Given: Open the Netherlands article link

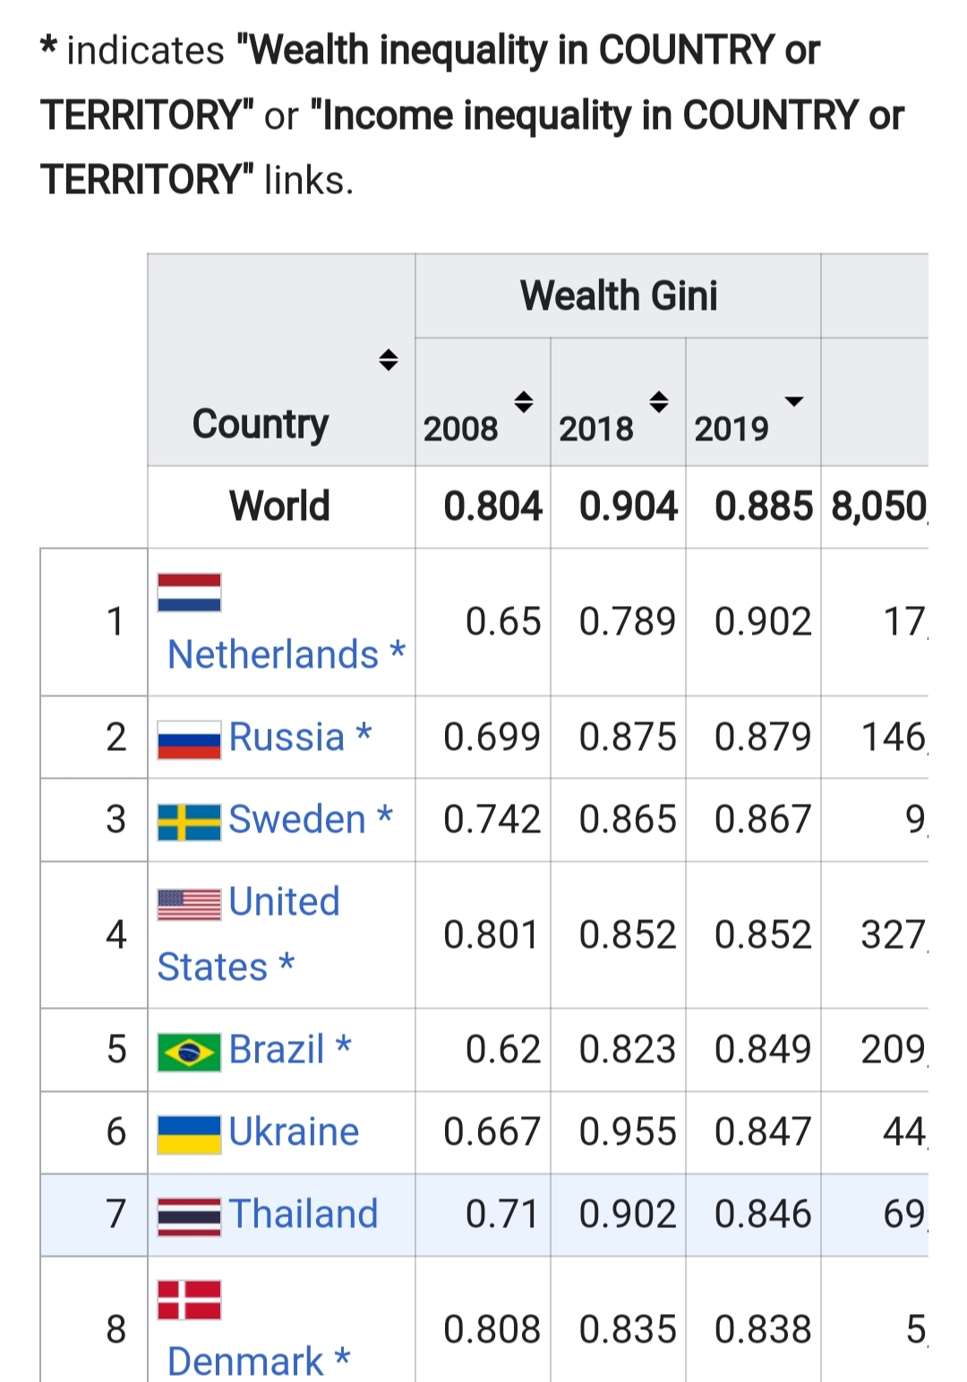Looking at the screenshot, I should click(x=272, y=655).
